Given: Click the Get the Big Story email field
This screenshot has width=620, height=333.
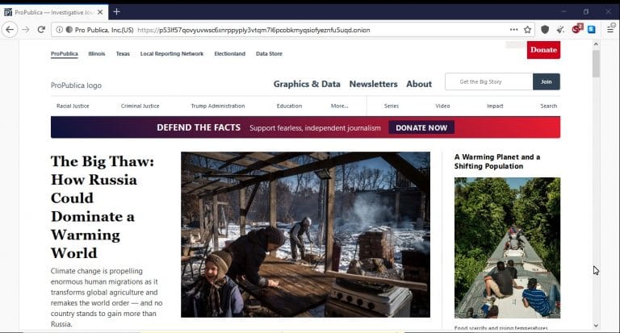Looking at the screenshot, I should coord(488,81).
